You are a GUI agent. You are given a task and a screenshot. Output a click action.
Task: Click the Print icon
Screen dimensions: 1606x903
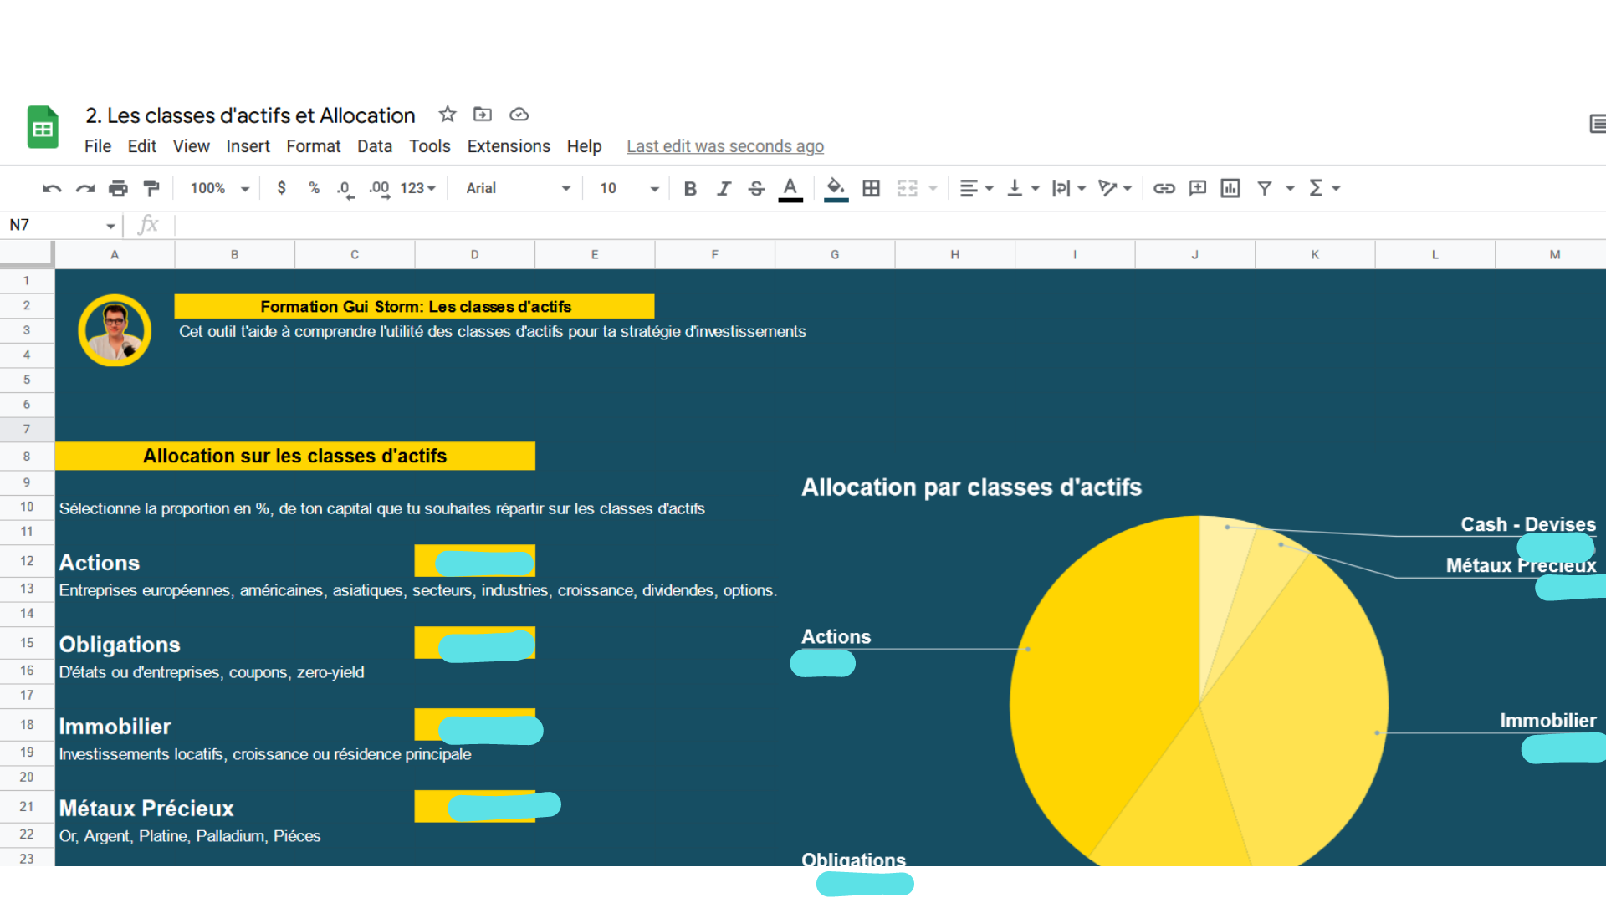118,189
